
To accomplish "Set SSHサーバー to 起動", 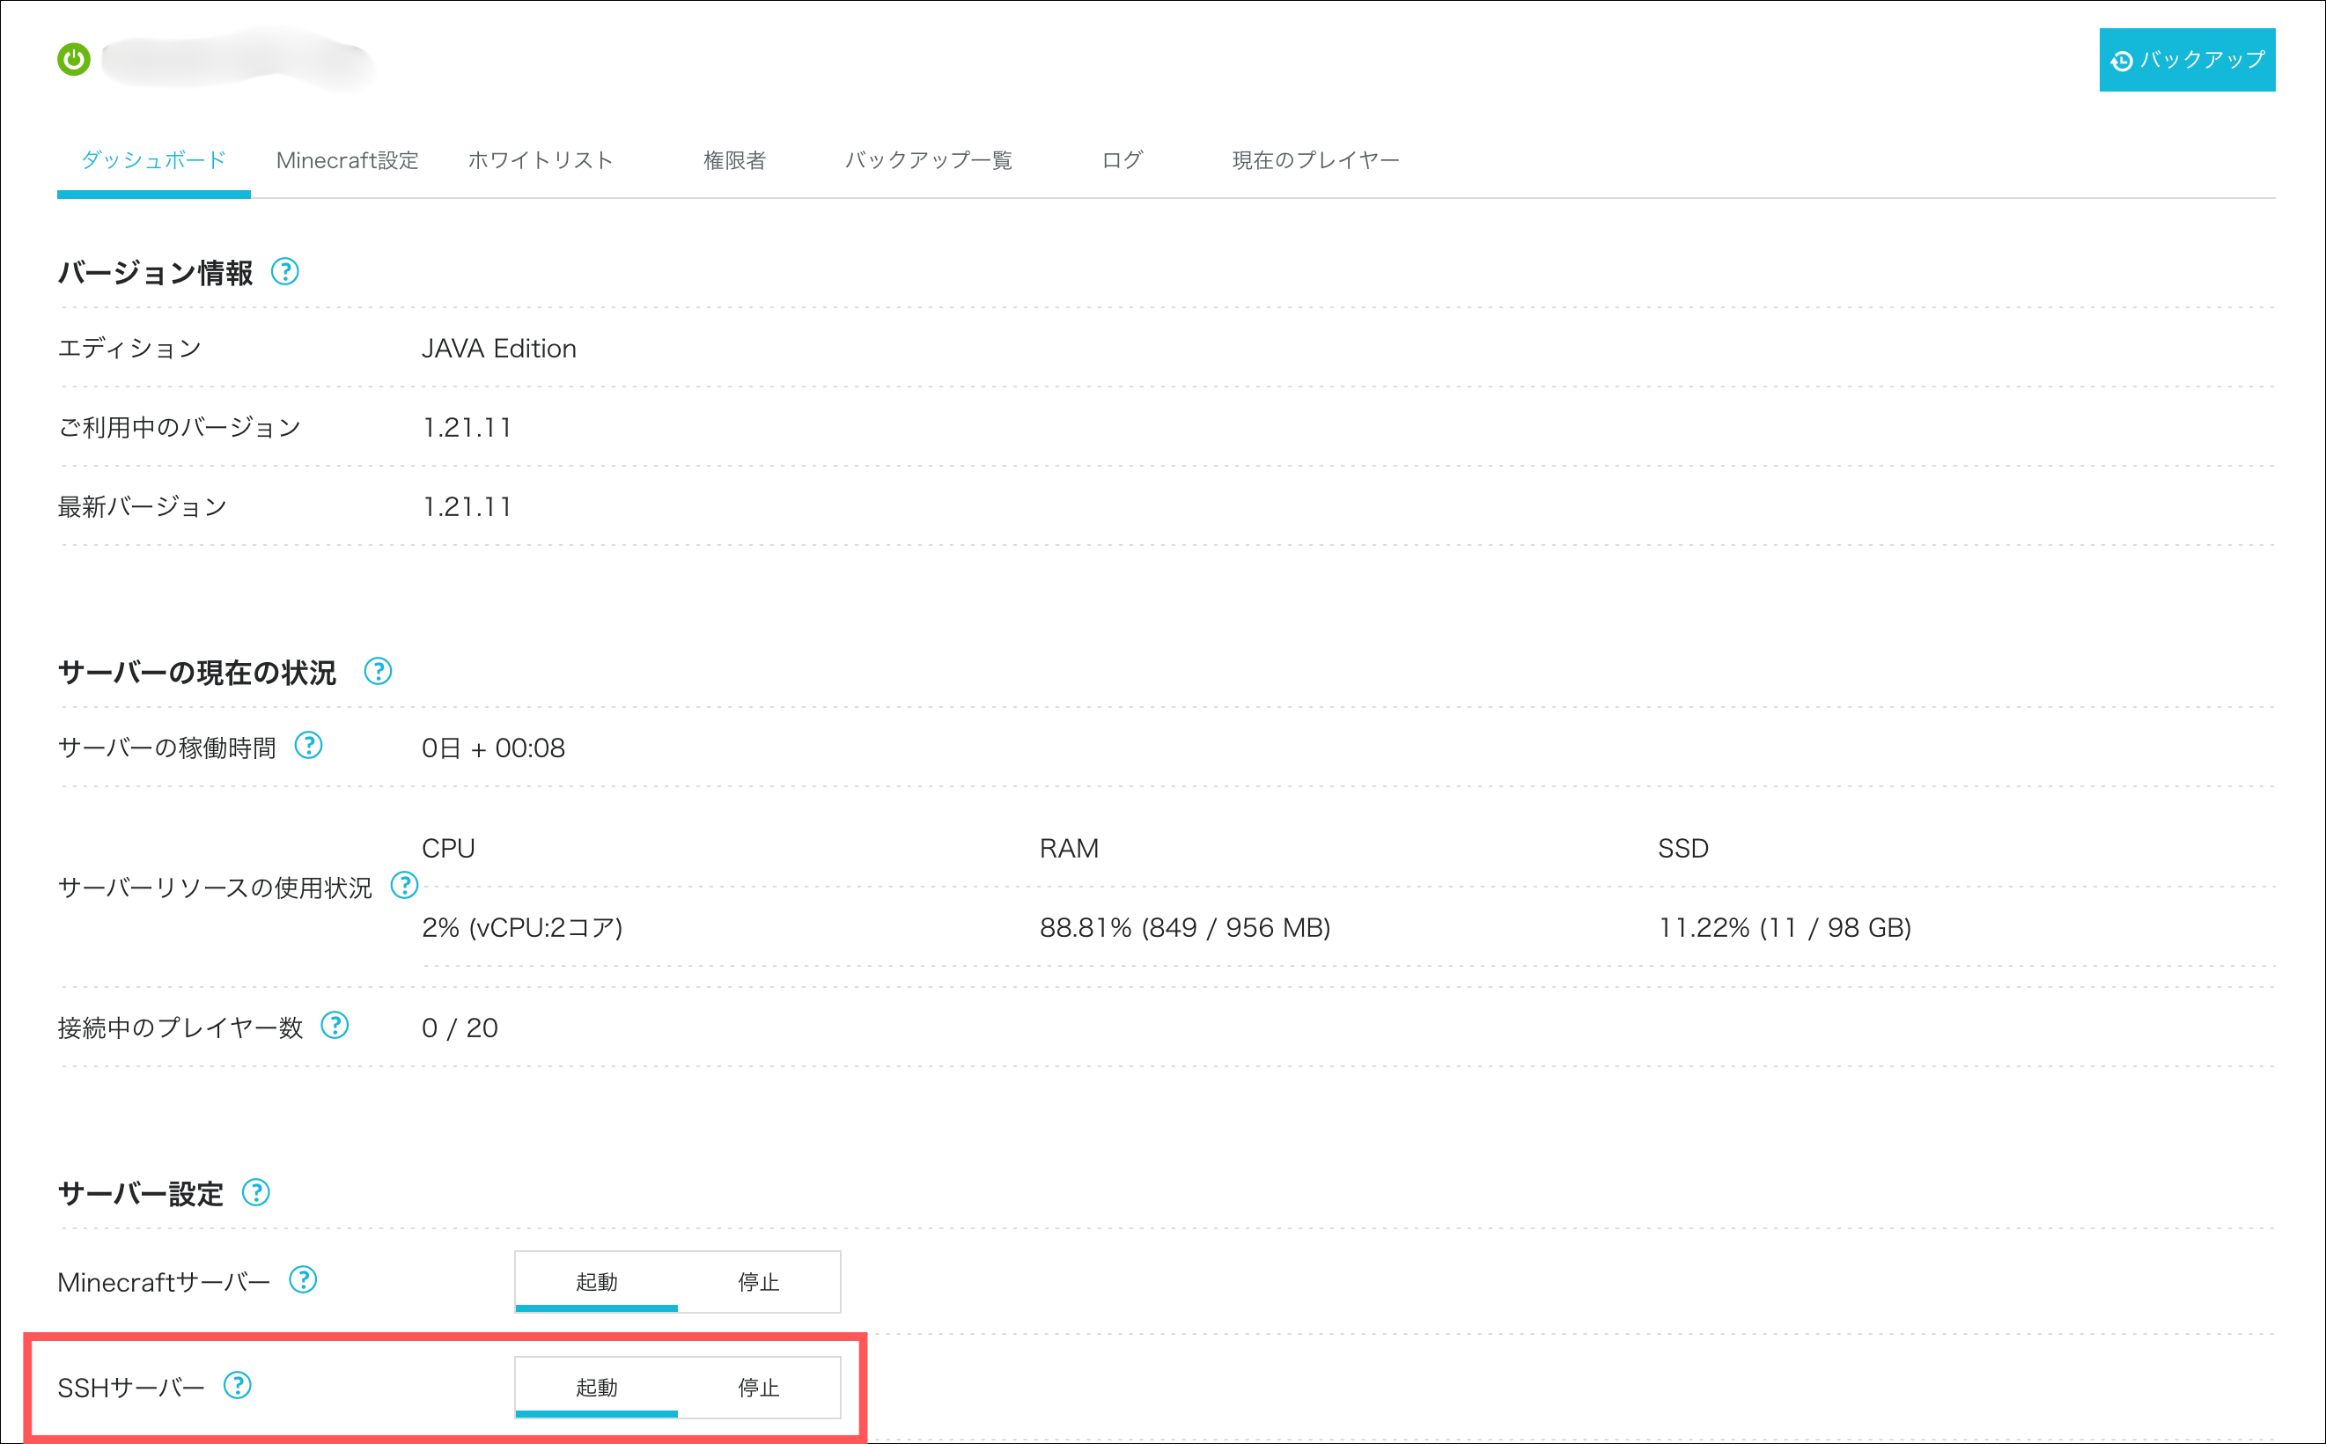I will (x=597, y=1388).
